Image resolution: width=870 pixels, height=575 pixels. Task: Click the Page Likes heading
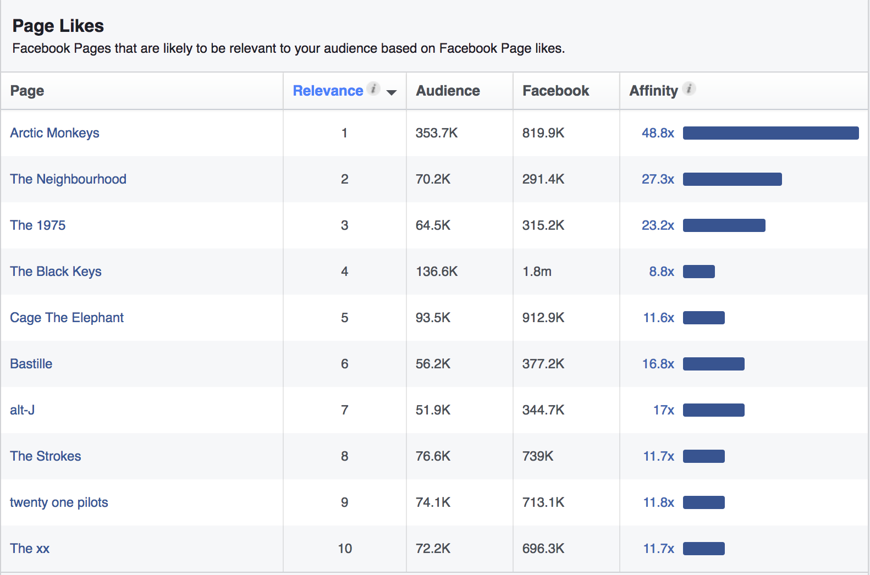pyautogui.click(x=58, y=26)
